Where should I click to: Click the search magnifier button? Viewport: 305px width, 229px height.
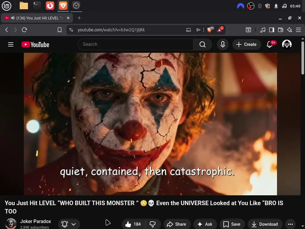point(202,45)
